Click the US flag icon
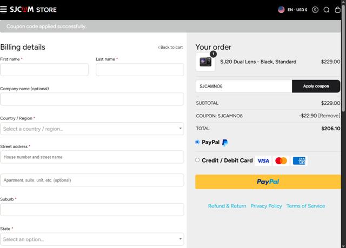346x248 pixels. tap(281, 10)
